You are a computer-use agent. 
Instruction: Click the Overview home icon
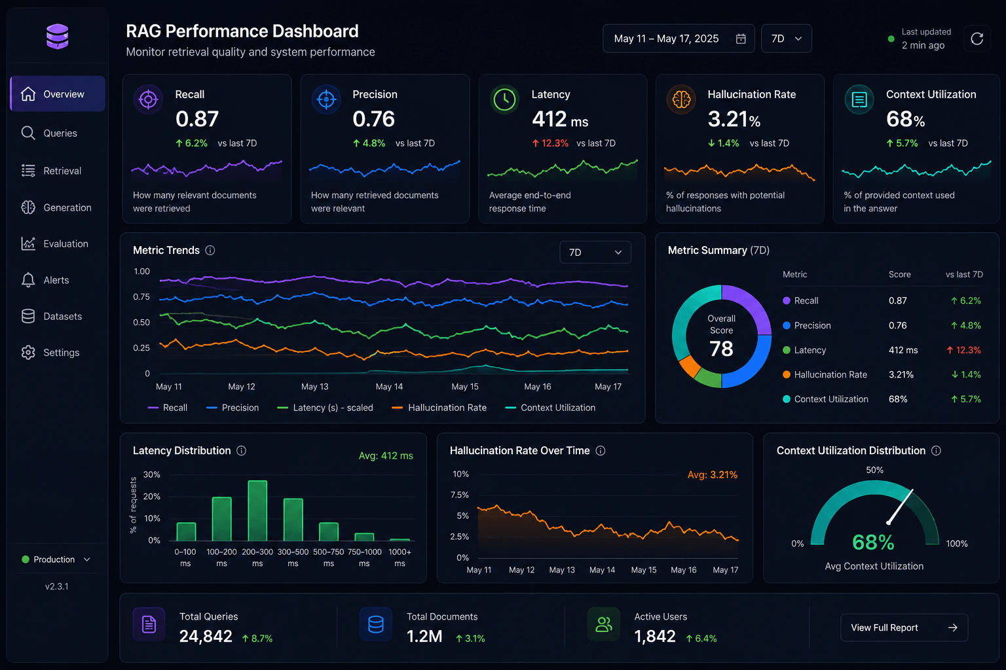pyautogui.click(x=28, y=94)
